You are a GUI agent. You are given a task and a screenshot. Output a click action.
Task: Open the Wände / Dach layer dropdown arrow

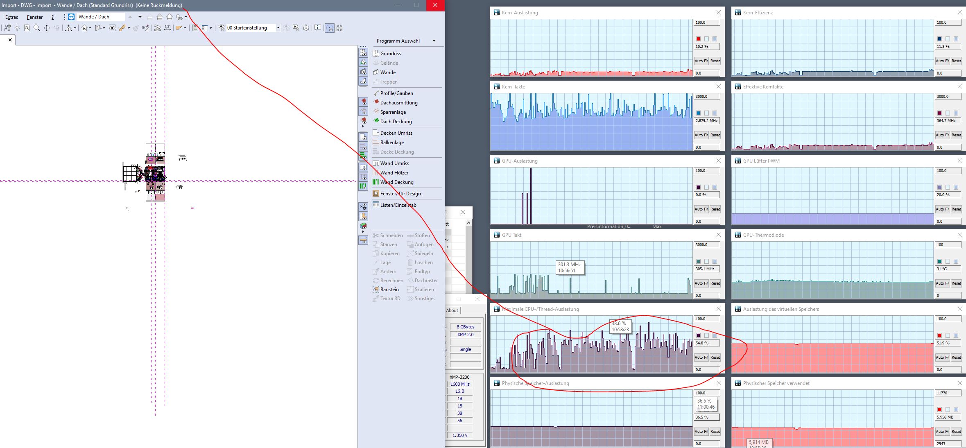(x=140, y=17)
